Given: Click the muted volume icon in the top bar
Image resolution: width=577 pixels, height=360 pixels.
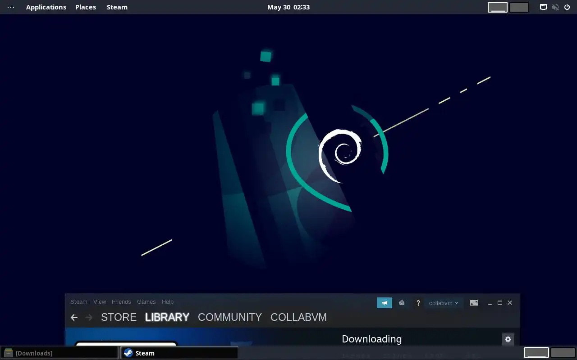Looking at the screenshot, I should tap(555, 7).
